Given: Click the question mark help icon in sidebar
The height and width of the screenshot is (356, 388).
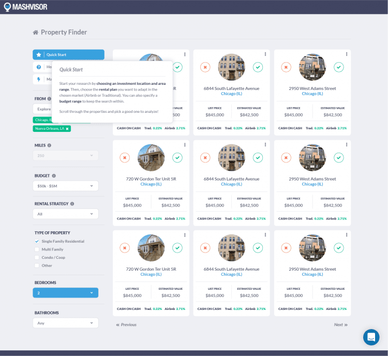Looking at the screenshot, I should [39, 67].
